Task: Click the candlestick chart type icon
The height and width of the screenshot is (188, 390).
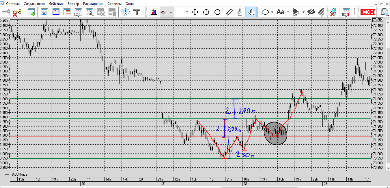Action: click(x=153, y=12)
